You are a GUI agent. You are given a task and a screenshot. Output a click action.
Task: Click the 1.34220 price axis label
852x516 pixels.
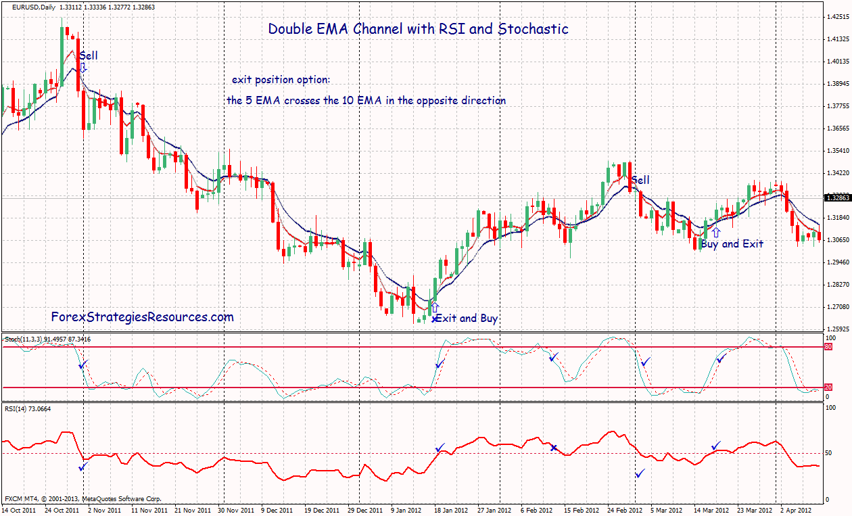tap(838, 173)
